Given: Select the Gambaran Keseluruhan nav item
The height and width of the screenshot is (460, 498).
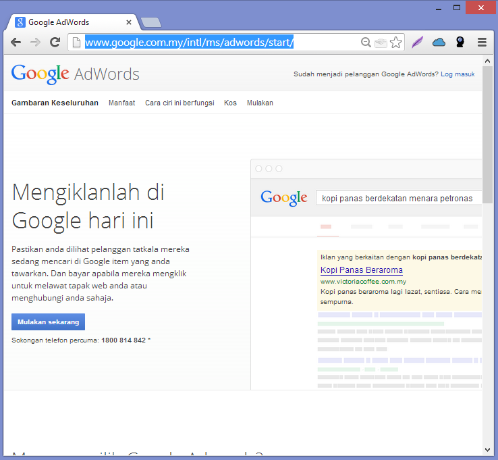Looking at the screenshot, I should pos(55,103).
